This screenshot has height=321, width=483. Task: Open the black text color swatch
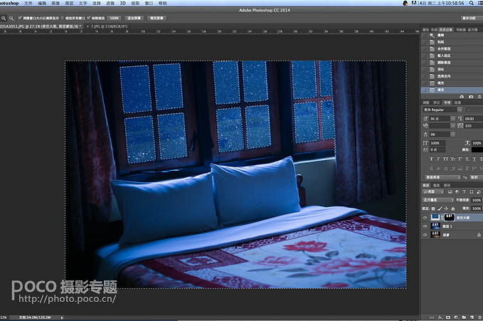[477, 150]
